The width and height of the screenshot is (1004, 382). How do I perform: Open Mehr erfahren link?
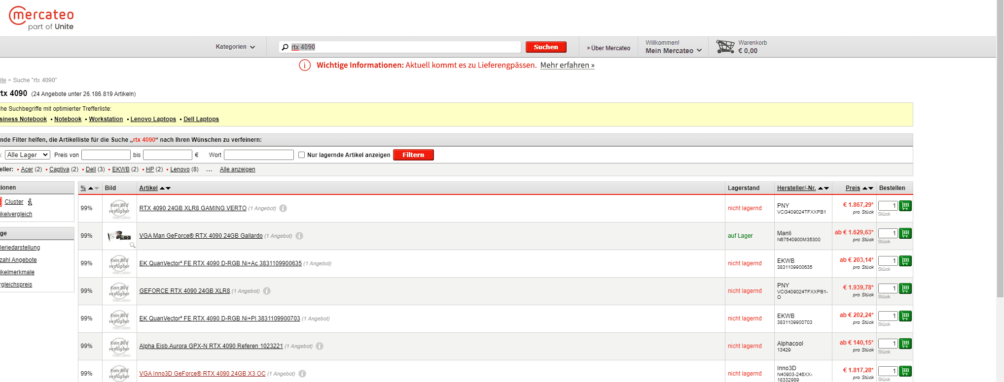point(567,65)
